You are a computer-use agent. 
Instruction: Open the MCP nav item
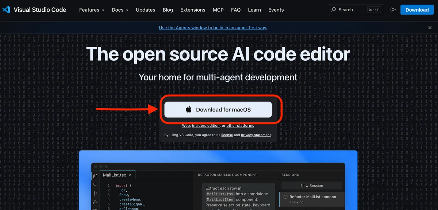point(218,10)
